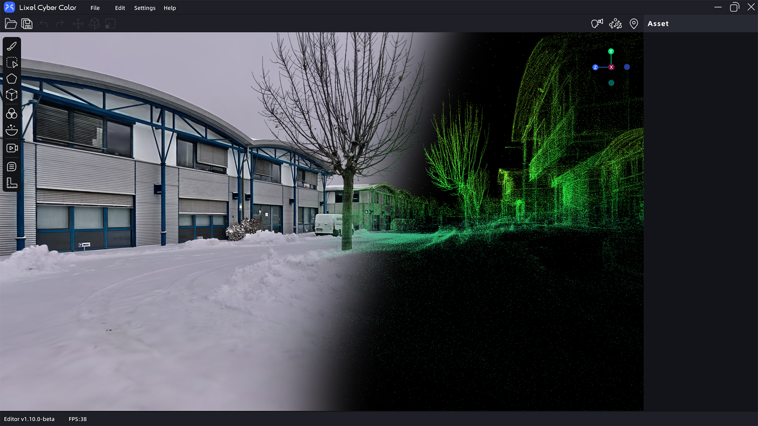This screenshot has width=758, height=426.
Task: Click the green Y axis gizmo handle
Action: click(x=611, y=51)
